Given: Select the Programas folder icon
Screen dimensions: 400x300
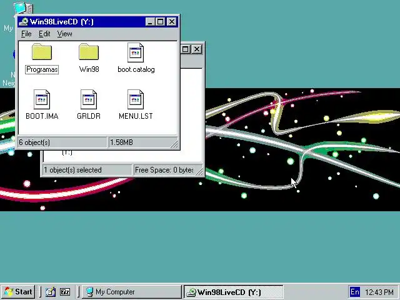Looking at the screenshot, I should [x=42, y=52].
